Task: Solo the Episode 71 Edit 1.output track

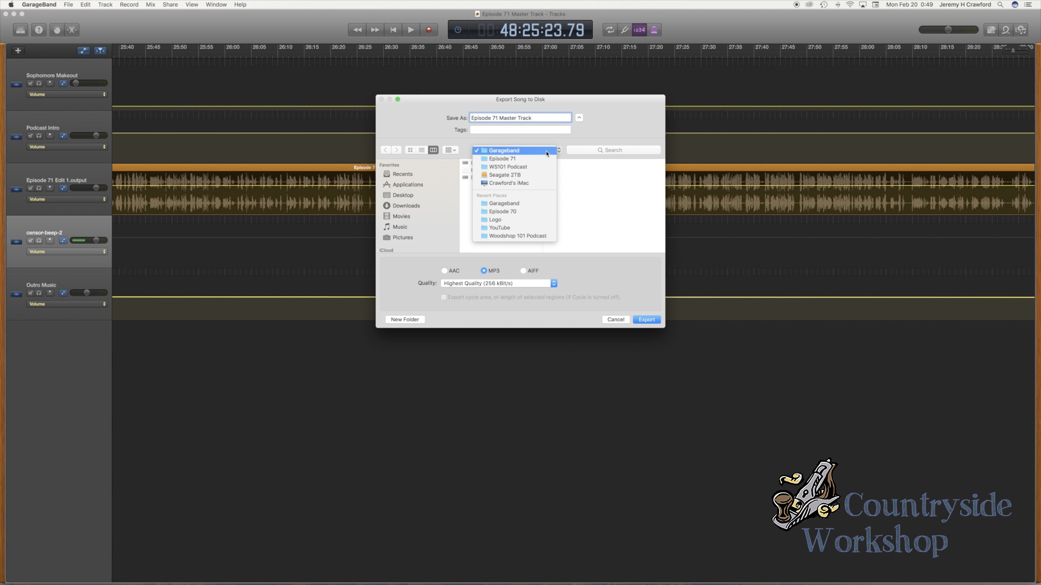Action: click(x=39, y=188)
